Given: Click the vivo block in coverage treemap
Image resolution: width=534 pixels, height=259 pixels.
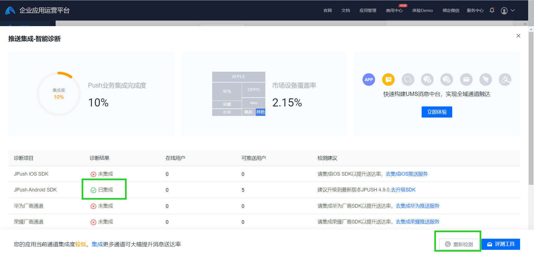Looking at the screenshot, I should click(254, 103).
